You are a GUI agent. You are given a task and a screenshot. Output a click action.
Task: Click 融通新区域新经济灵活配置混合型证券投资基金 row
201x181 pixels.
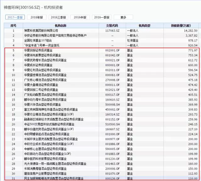(101, 119)
